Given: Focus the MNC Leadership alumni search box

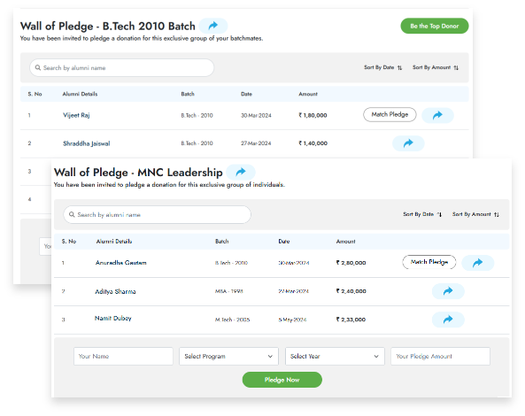Looking at the screenshot, I should (x=157, y=214).
